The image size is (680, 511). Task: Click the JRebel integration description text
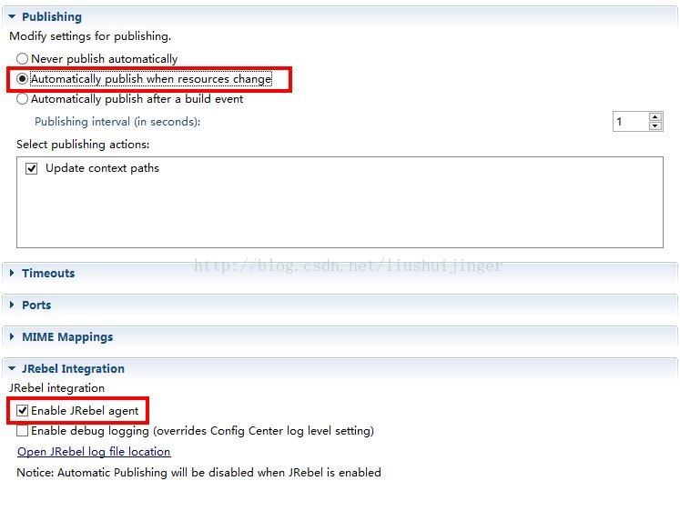(x=56, y=388)
